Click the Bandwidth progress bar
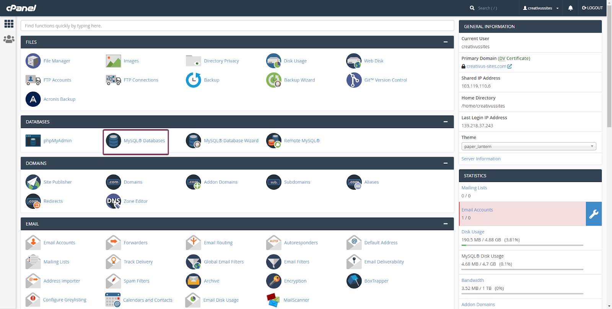This screenshot has width=612, height=309. (x=522, y=294)
